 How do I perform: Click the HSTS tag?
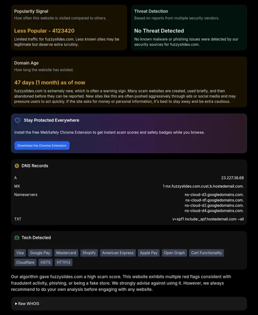[x=45, y=262]
